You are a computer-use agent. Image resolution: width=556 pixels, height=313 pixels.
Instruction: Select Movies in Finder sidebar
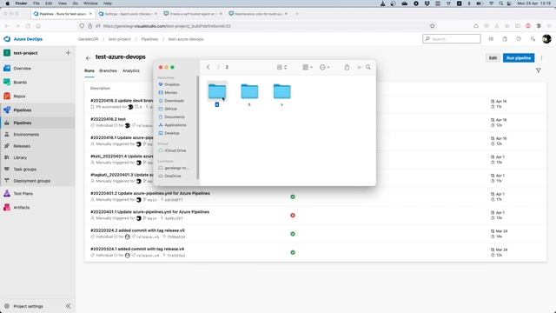(170, 93)
